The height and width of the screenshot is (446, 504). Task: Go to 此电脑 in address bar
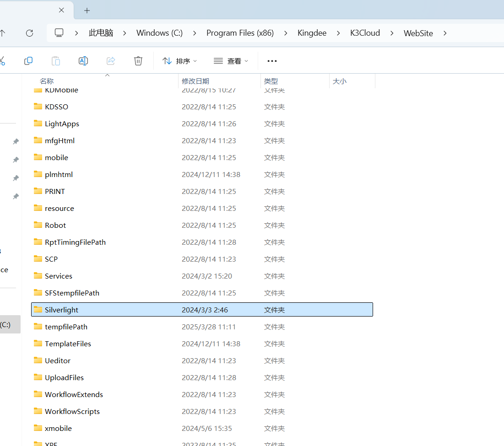click(101, 33)
